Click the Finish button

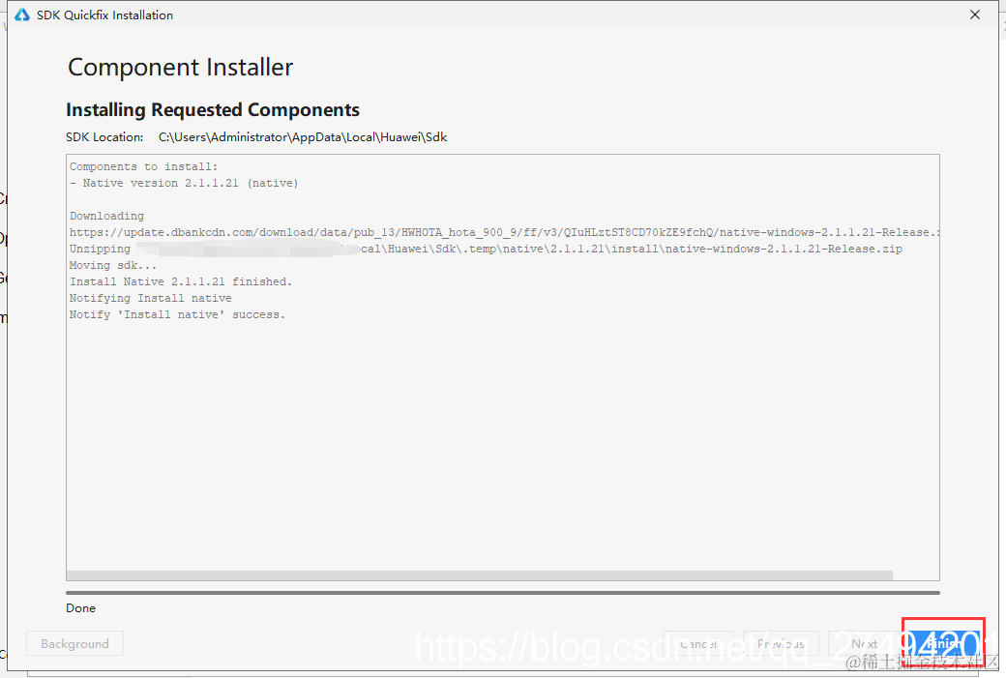(943, 643)
